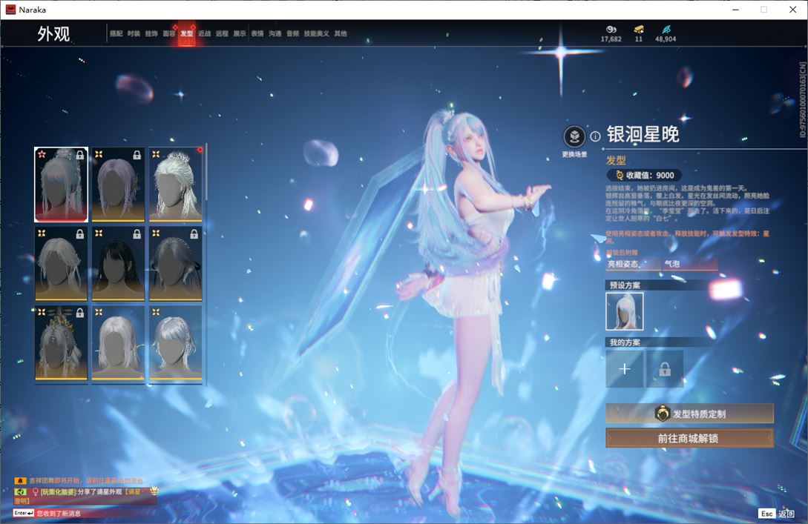Open the info icon beside 银洄星晚
Screen dimensions: 808x524
595,136
